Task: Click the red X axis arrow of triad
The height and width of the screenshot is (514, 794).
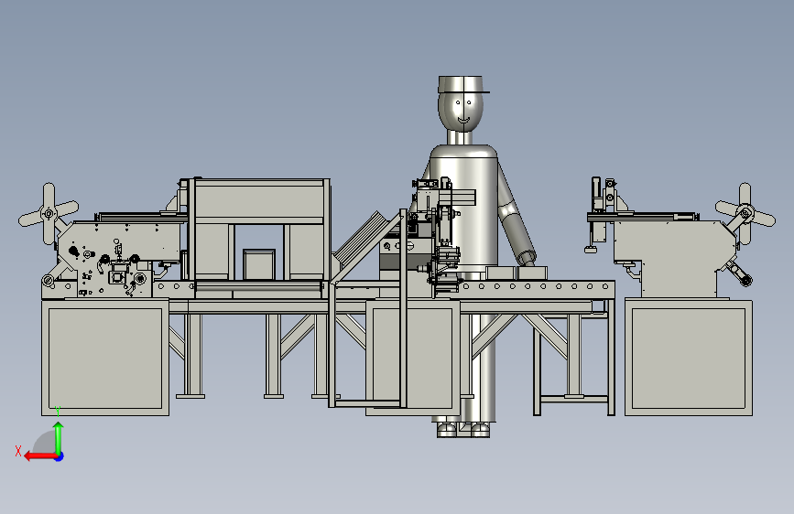Action: tap(39, 456)
